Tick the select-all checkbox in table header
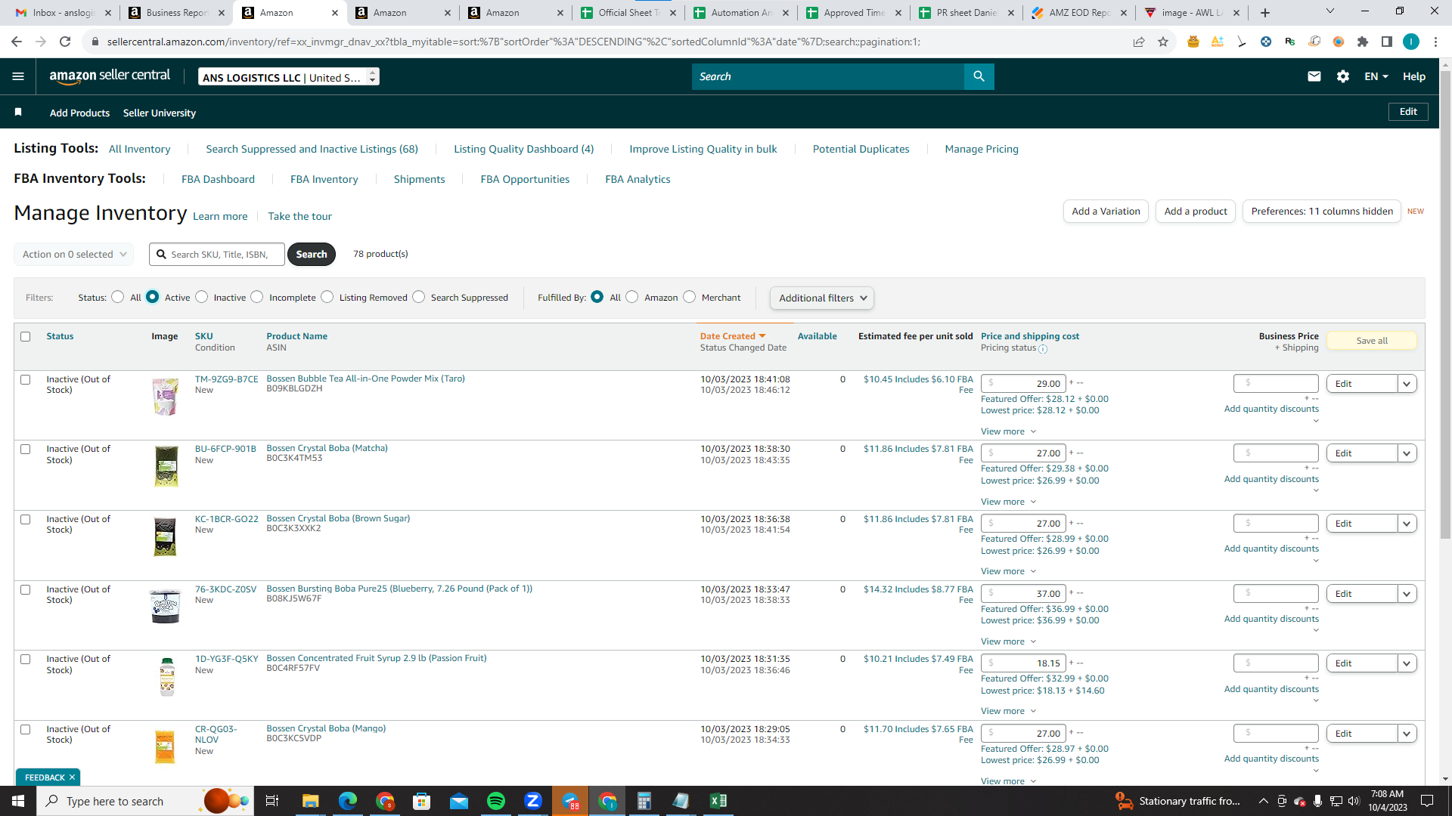This screenshot has height=816, width=1452. pos(26,337)
